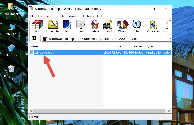The image size is (194, 125).
Task: Sort by the Packed column header
Action: coord(133,46)
